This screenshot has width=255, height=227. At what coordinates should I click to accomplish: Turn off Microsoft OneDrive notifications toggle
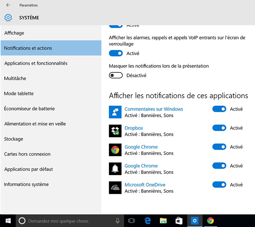point(219,185)
